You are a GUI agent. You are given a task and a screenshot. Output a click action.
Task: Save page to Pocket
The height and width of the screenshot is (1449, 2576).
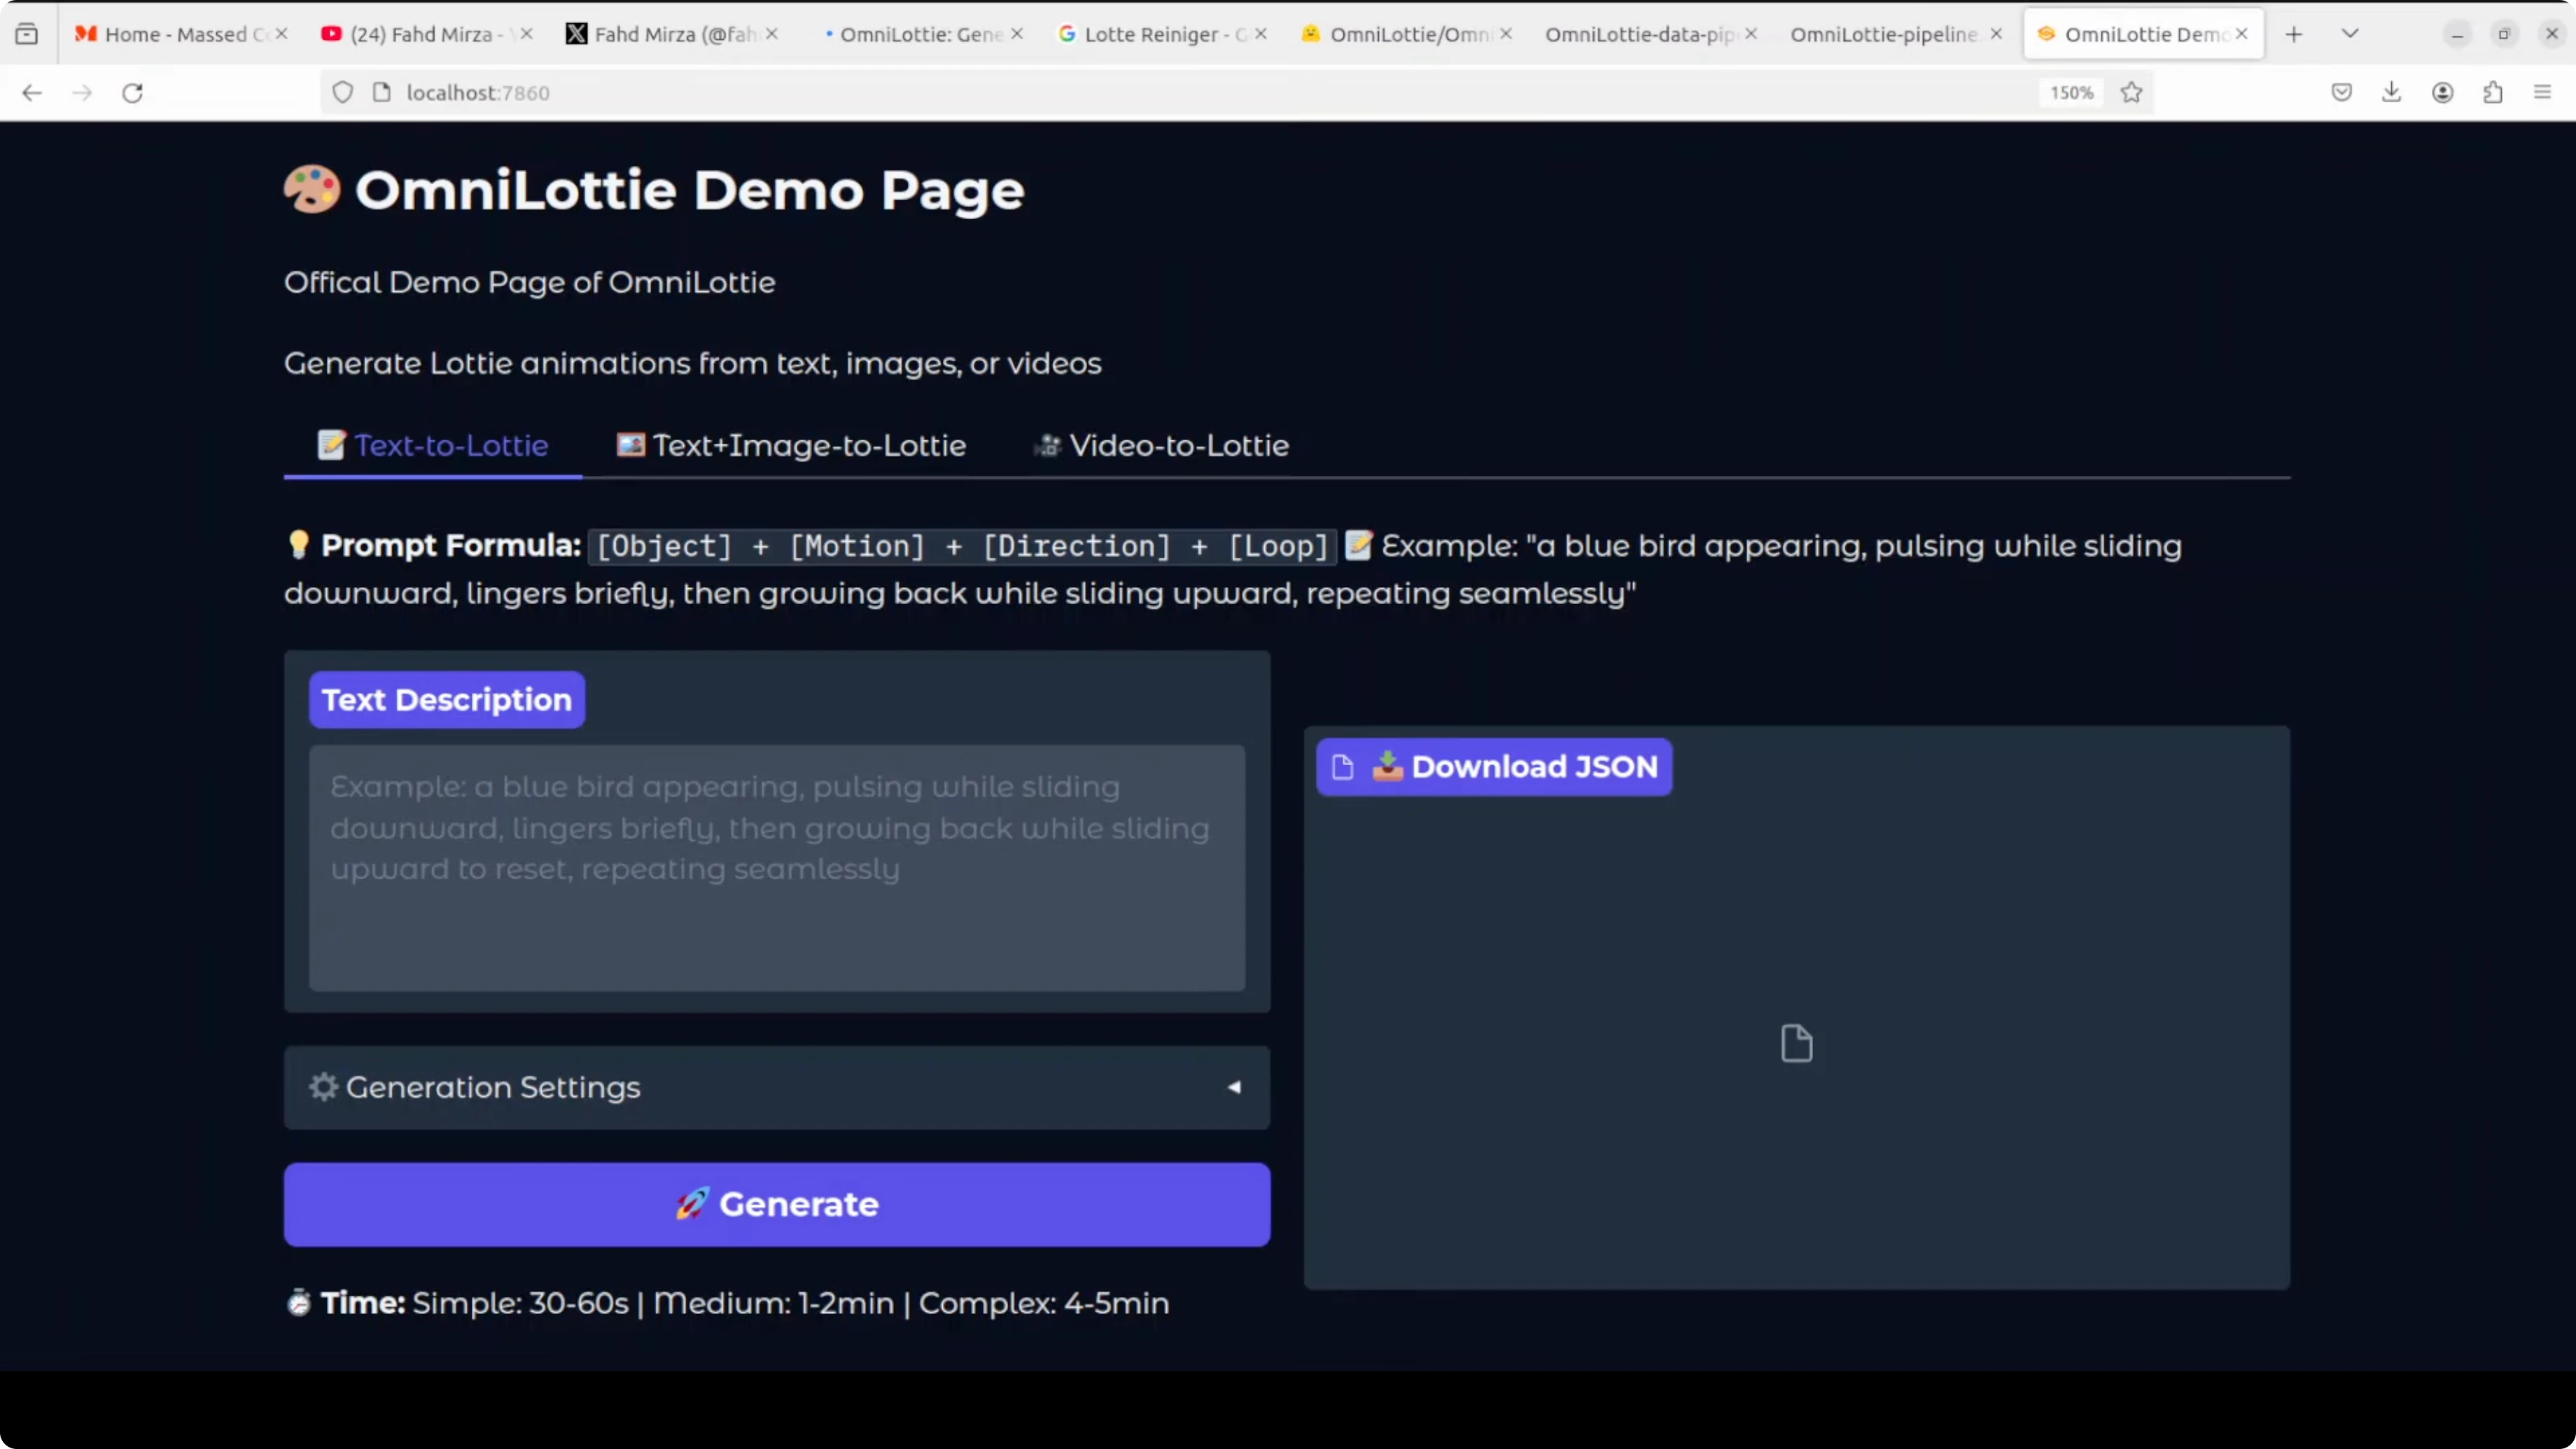(x=2341, y=92)
